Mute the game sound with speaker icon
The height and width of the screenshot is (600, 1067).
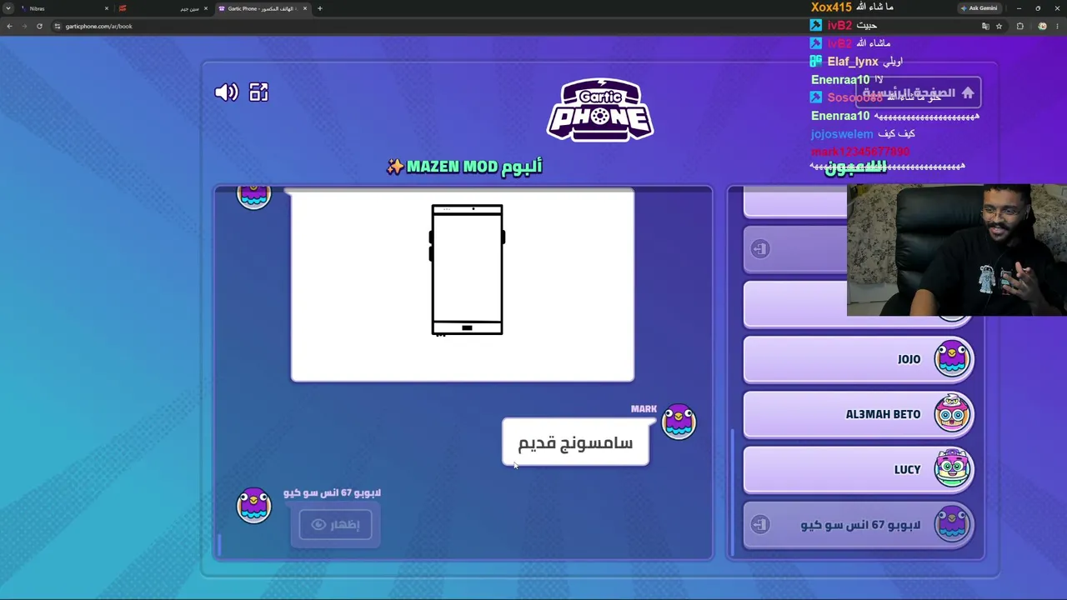click(226, 92)
